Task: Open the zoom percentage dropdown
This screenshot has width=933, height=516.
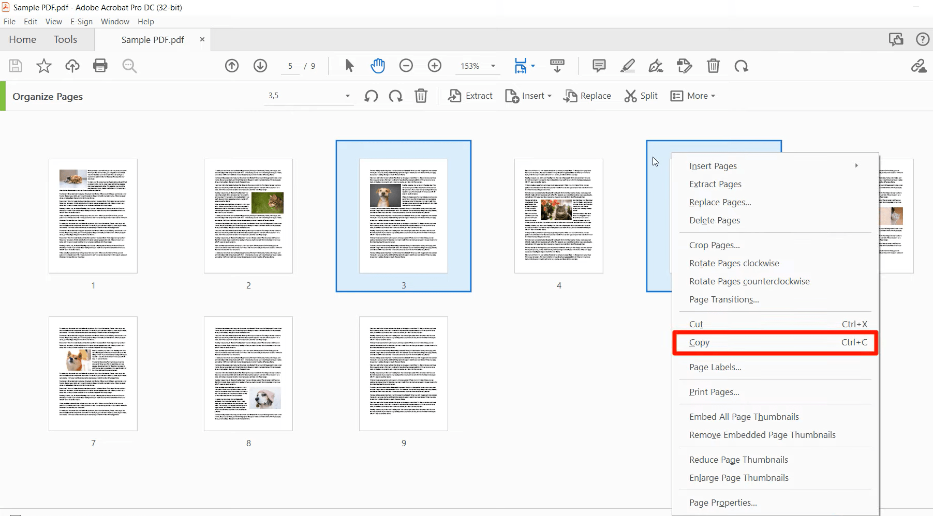Action: 493,66
